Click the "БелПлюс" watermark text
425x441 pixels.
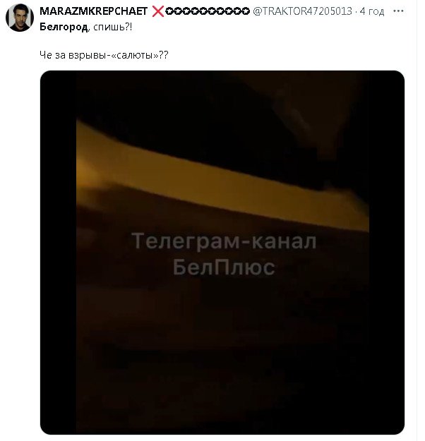pos(224,267)
